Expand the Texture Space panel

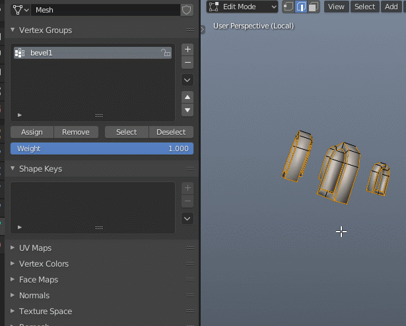coord(13,311)
